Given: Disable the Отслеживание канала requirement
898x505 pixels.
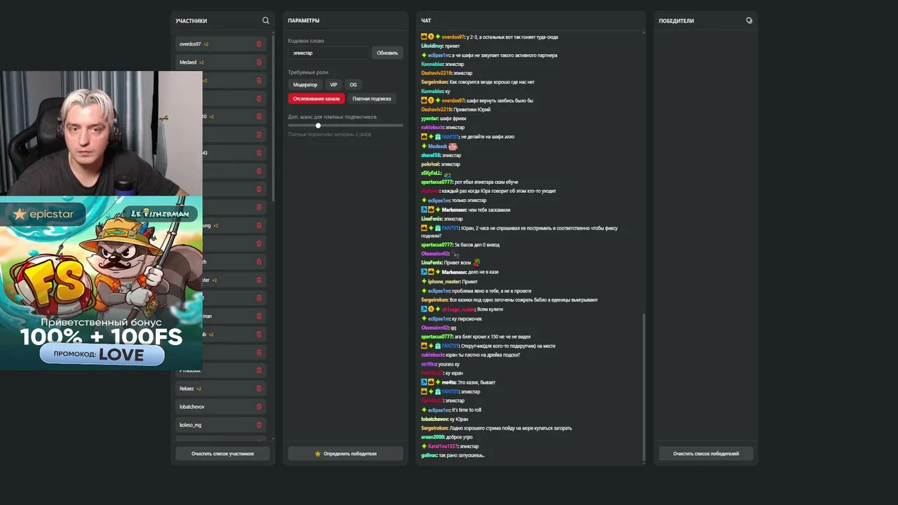Looking at the screenshot, I should coord(316,99).
